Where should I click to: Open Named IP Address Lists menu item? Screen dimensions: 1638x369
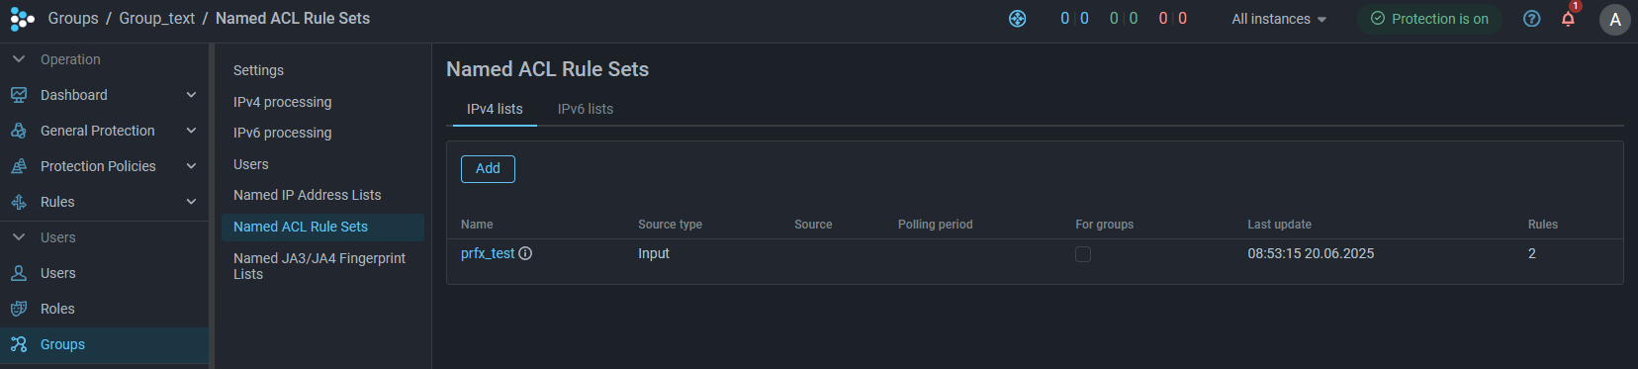pyautogui.click(x=307, y=195)
